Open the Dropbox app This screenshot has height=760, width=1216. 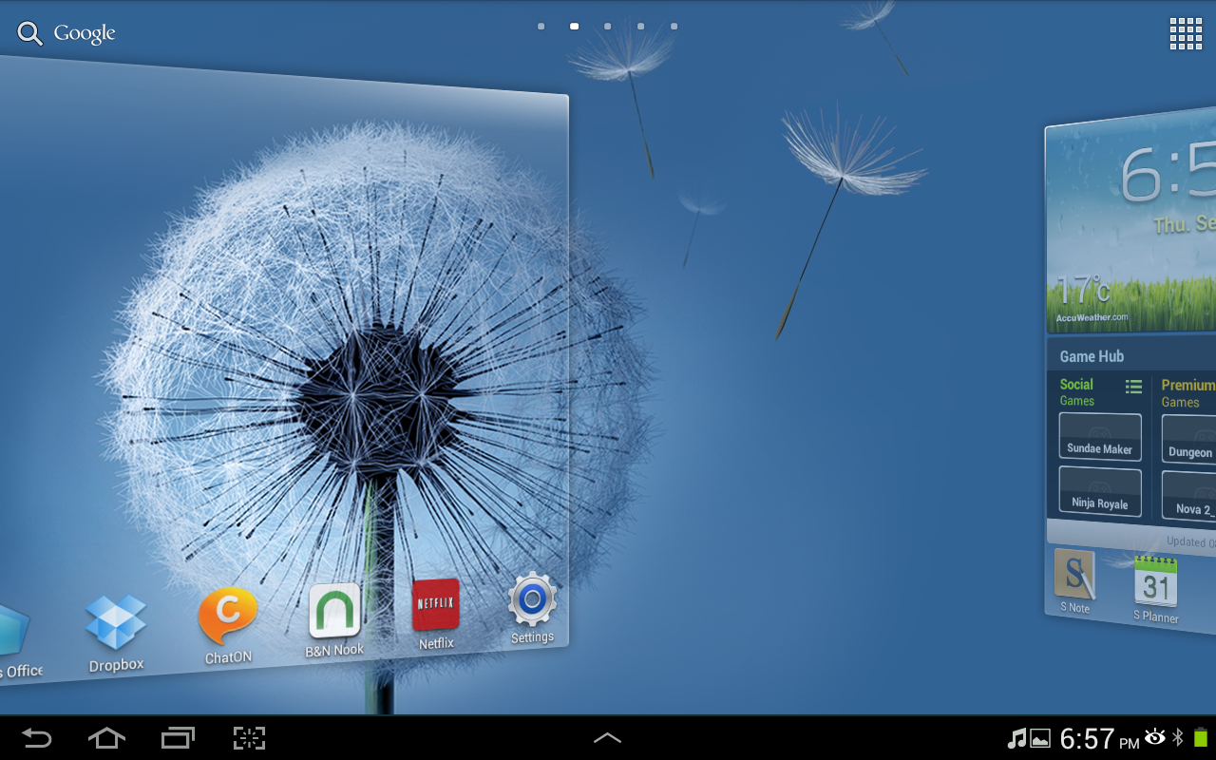[x=116, y=624]
